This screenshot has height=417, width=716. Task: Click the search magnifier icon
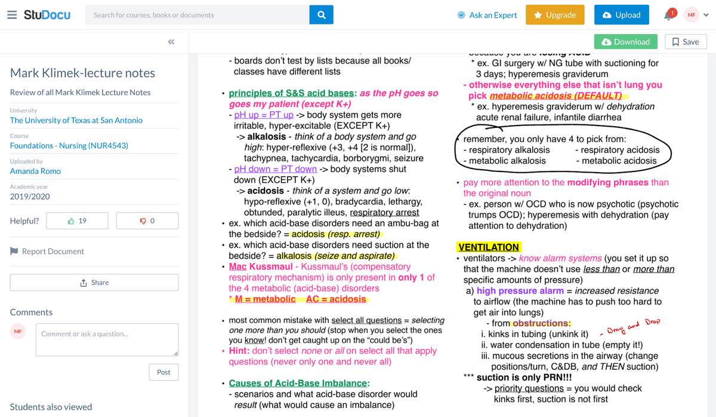[321, 14]
